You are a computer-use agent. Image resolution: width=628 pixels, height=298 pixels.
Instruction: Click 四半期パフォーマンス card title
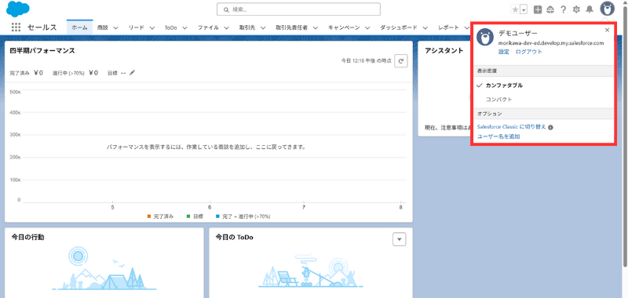42,50
